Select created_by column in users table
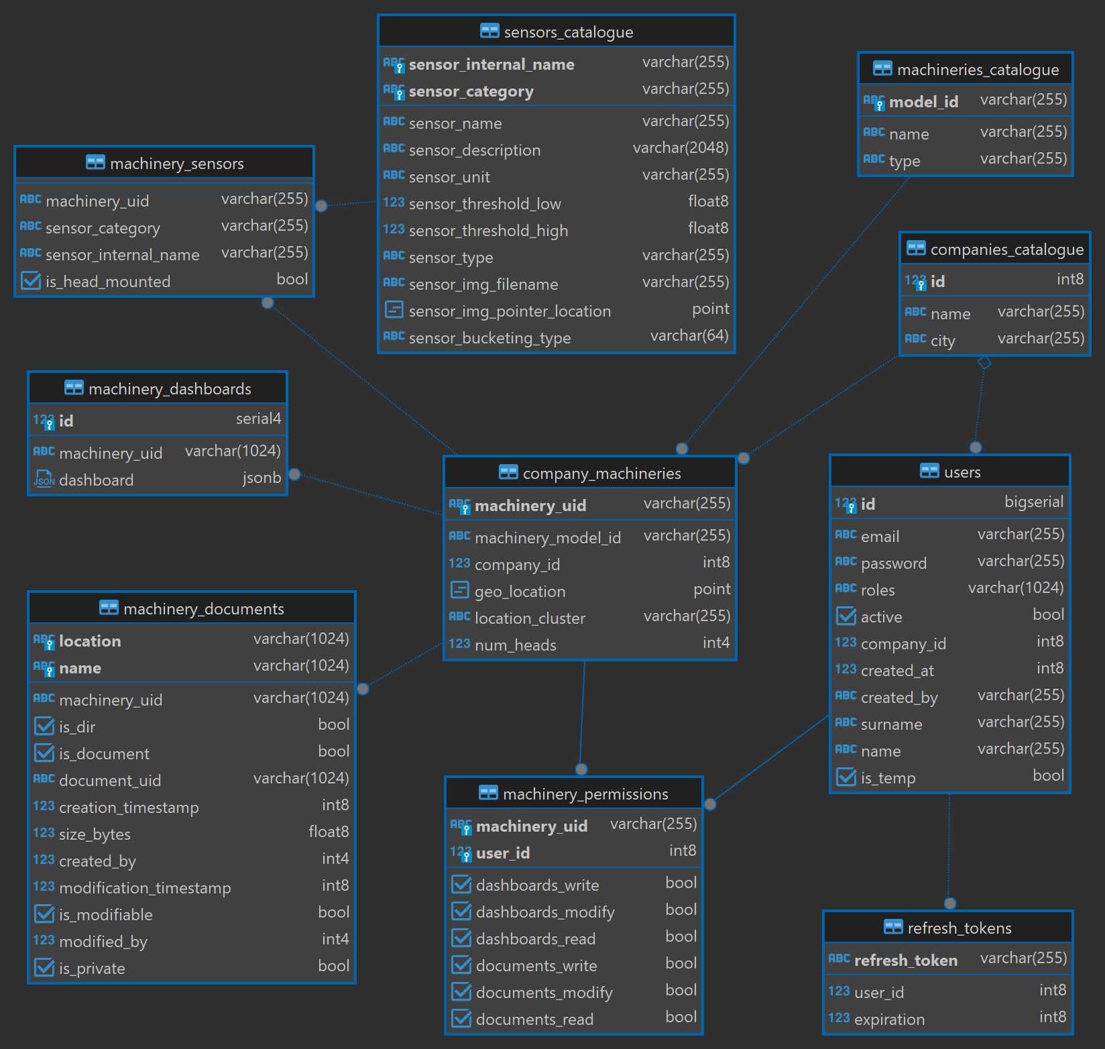The image size is (1105, 1049). click(x=949, y=696)
